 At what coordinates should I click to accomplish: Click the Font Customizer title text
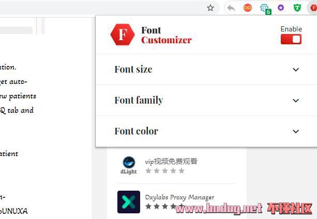pos(167,35)
